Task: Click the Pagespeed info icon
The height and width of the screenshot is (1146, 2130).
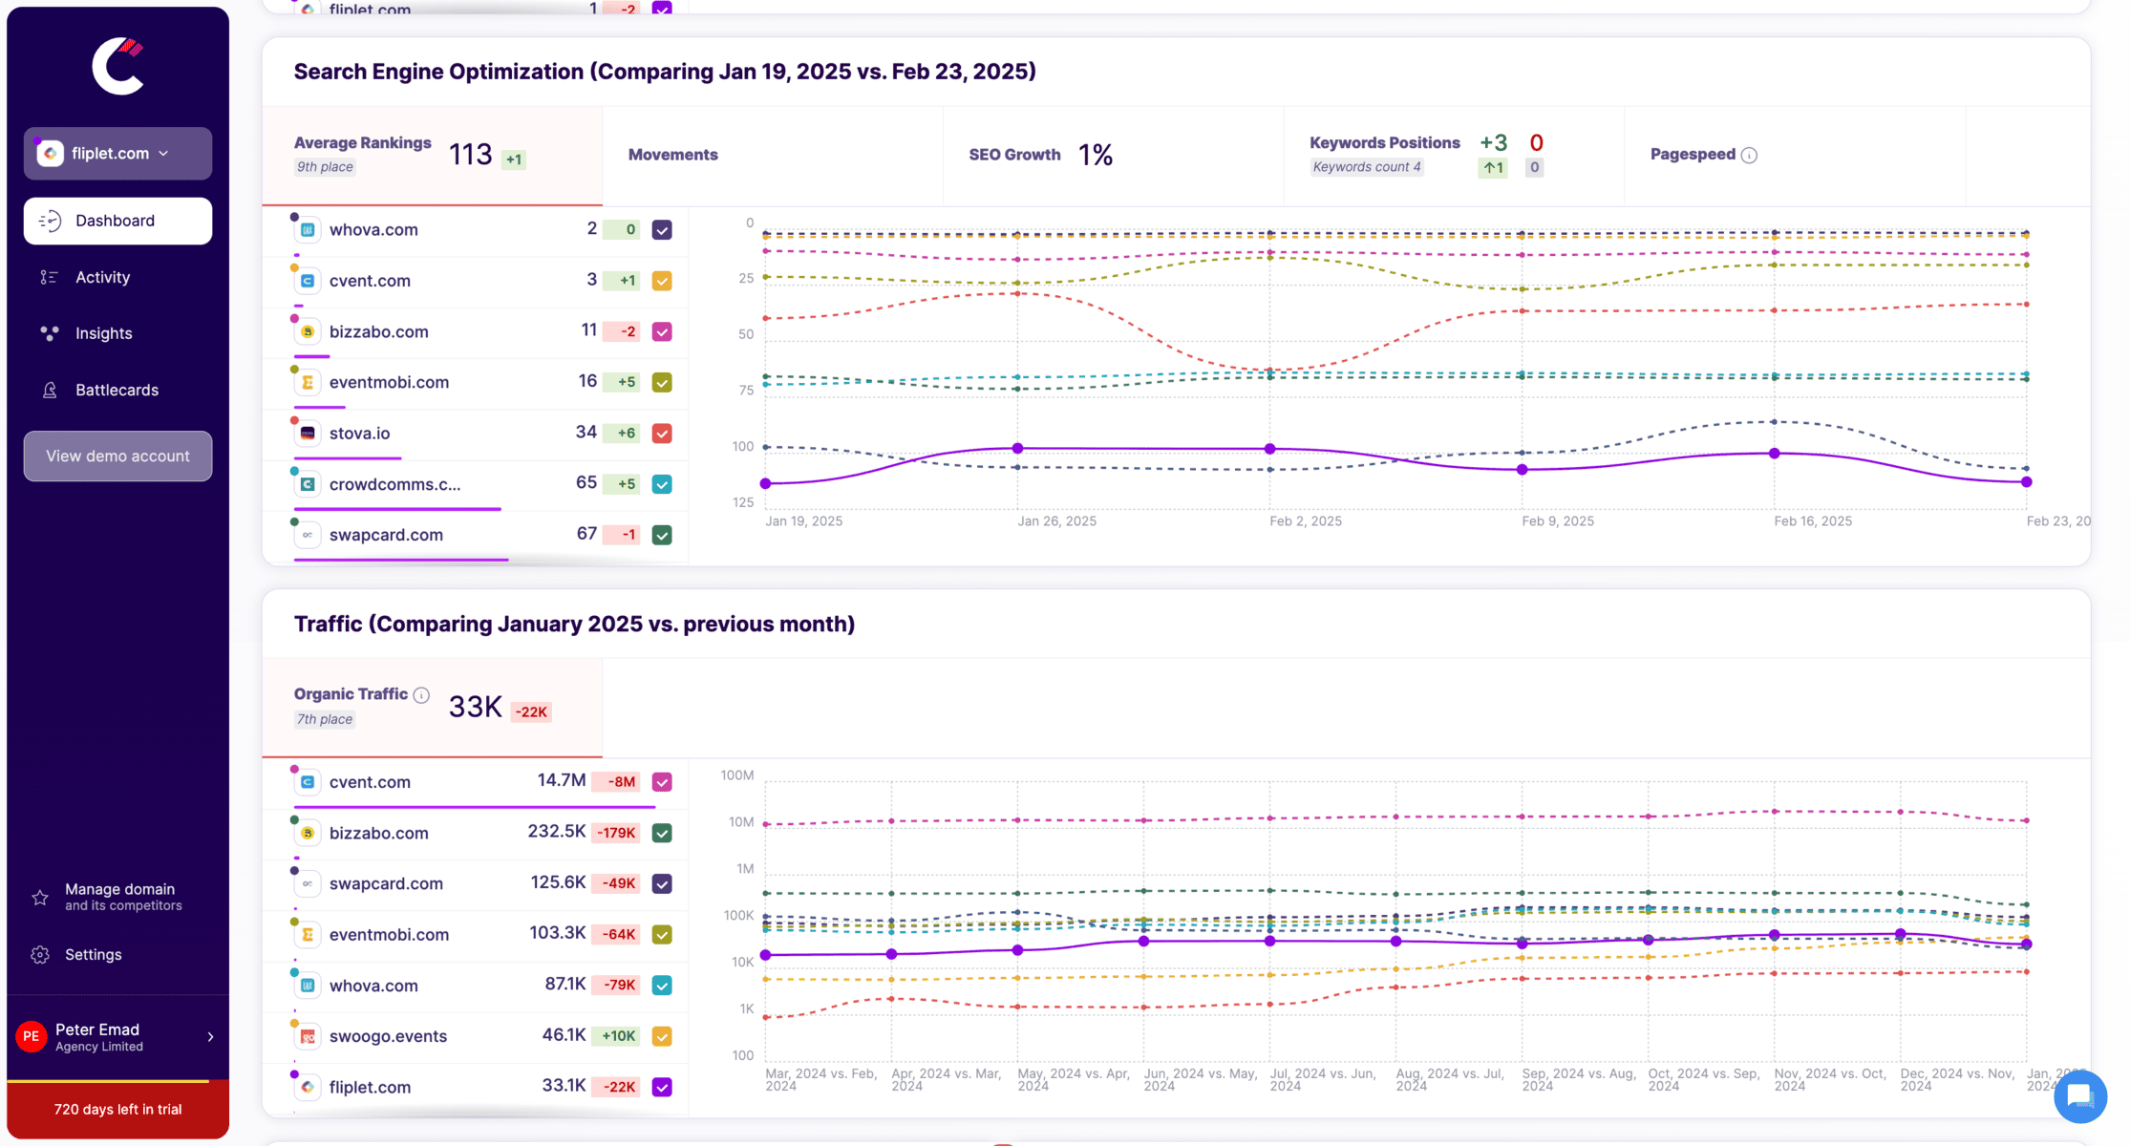Action: point(1749,155)
